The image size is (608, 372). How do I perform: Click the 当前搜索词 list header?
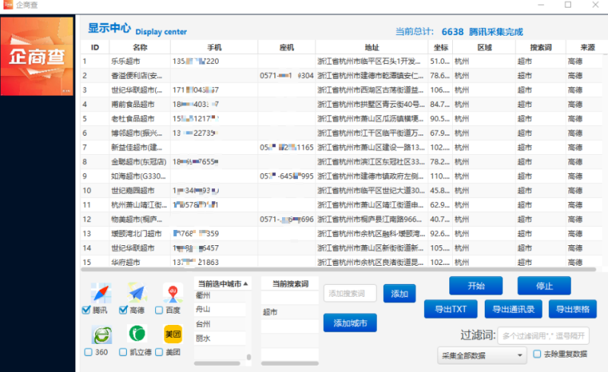tap(290, 284)
